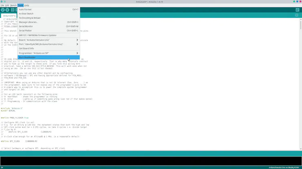
Task: Click the scroll down arrow of editor
Action: click(x=300, y=149)
